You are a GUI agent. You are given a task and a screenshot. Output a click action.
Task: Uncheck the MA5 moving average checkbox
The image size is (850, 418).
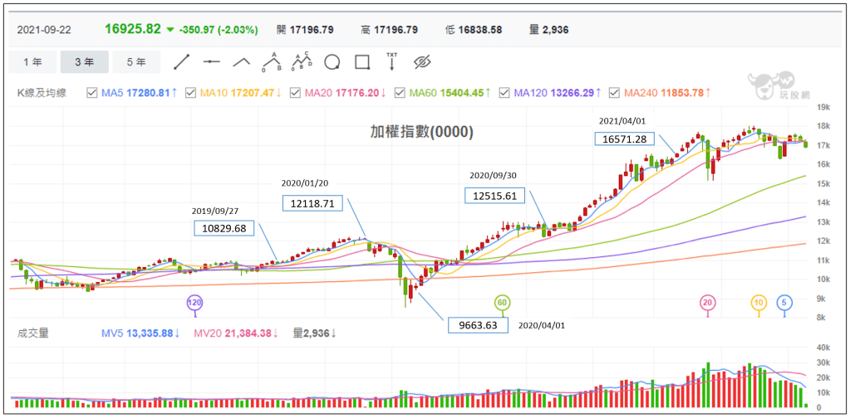[x=92, y=93]
